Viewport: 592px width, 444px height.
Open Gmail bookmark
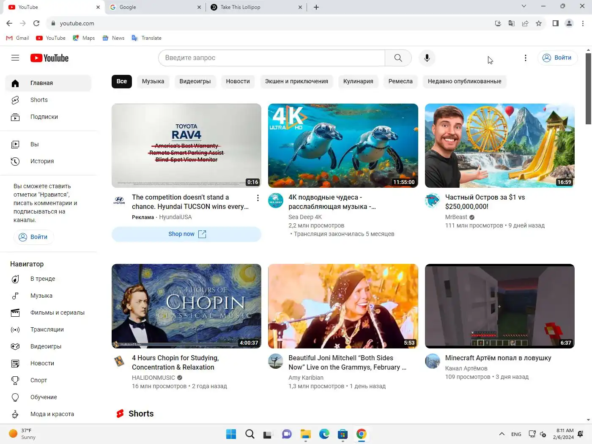coord(18,38)
